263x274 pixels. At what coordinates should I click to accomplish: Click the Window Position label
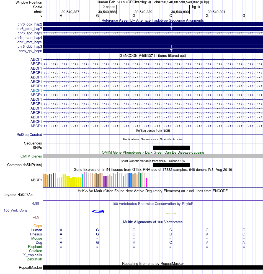coord(29,2)
